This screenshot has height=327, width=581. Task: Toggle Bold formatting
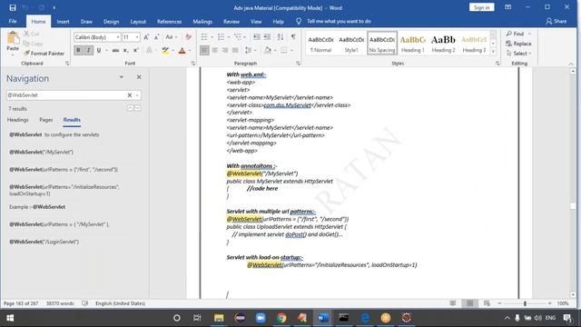point(78,50)
